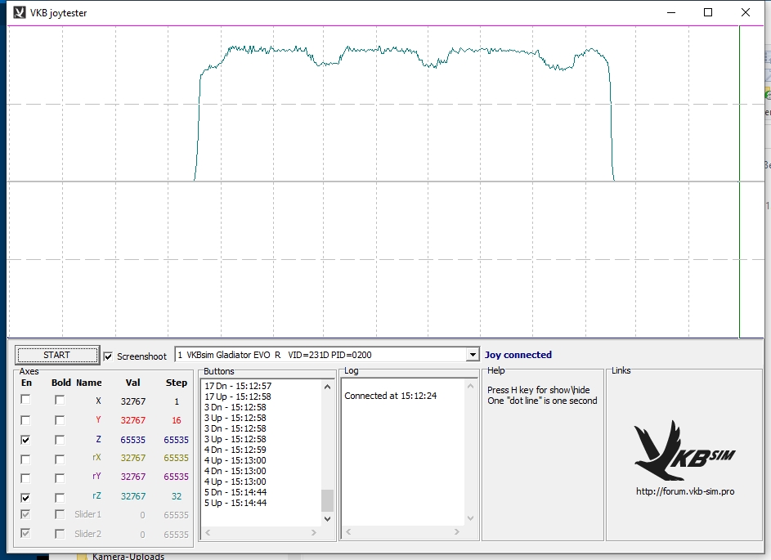Click the Log list scroll left arrow
The width and height of the screenshot is (771, 560).
(348, 532)
